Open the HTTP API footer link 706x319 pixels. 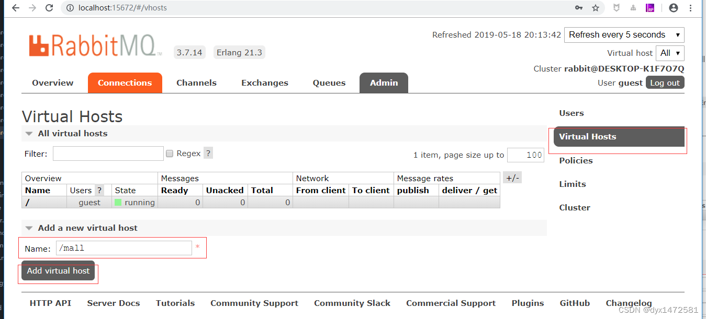coord(50,303)
